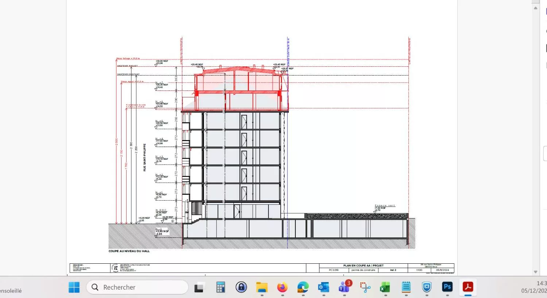Viewport: 547px width, 298px height.
Task: Open File Explorer from the taskbar
Action: (262, 287)
